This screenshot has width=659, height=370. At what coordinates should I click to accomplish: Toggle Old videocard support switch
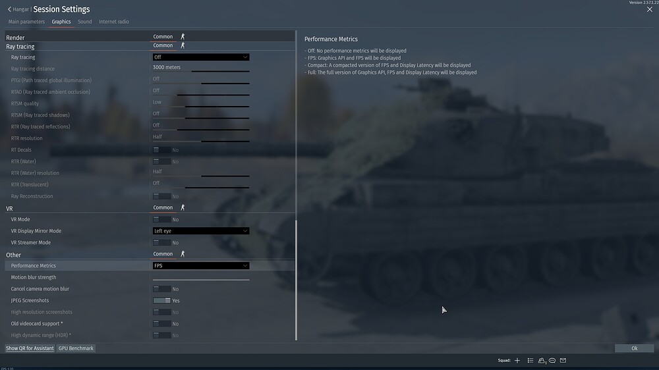[x=162, y=324]
